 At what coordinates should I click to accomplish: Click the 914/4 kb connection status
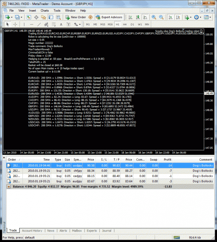pyautogui.click(x=195, y=237)
